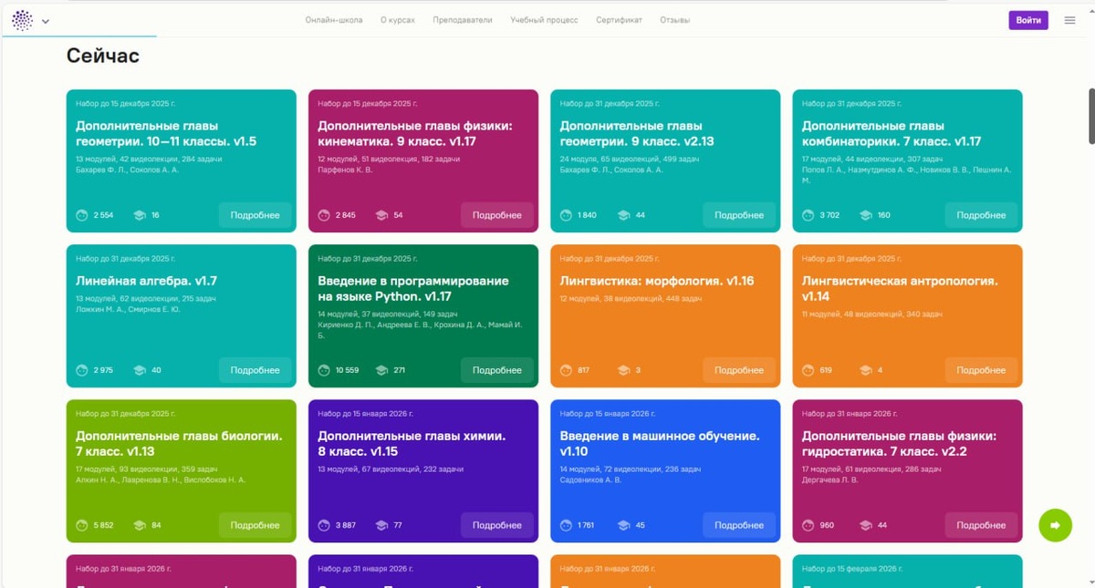1095x588 pixels.
Task: Go to Отзывы in the navigation
Action: click(675, 20)
